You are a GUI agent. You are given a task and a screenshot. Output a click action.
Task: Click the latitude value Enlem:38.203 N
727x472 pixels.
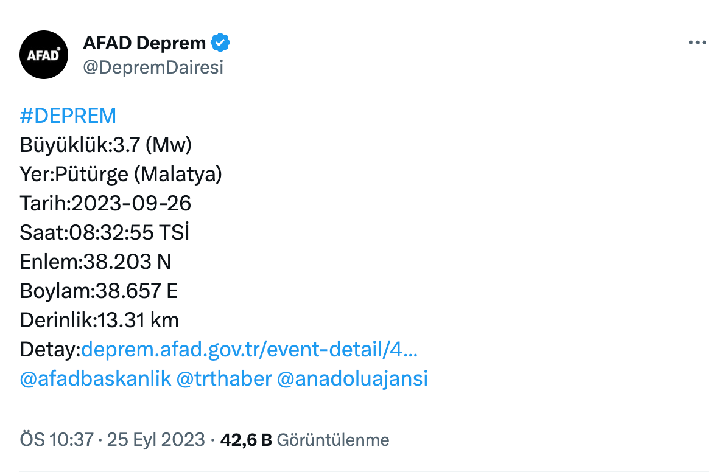tap(96, 262)
